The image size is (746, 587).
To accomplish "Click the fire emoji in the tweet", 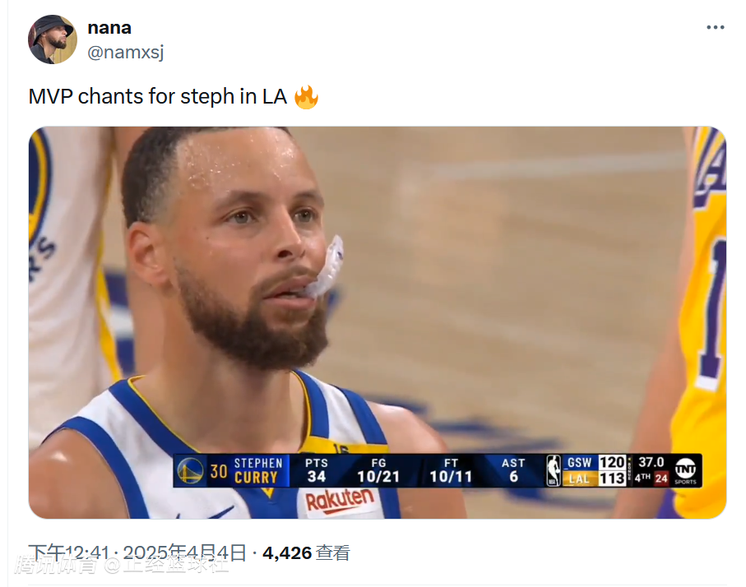I will pyautogui.click(x=306, y=97).
